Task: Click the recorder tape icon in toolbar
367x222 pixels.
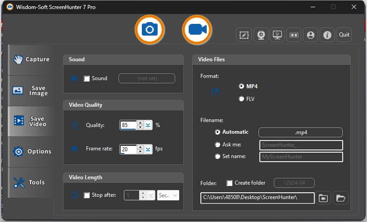Action: pyautogui.click(x=294, y=35)
